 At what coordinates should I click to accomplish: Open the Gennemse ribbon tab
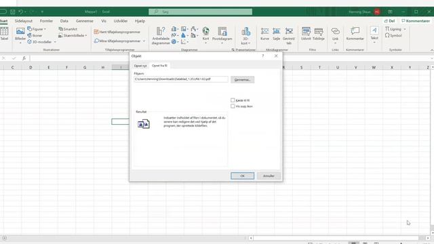[x=84, y=21]
